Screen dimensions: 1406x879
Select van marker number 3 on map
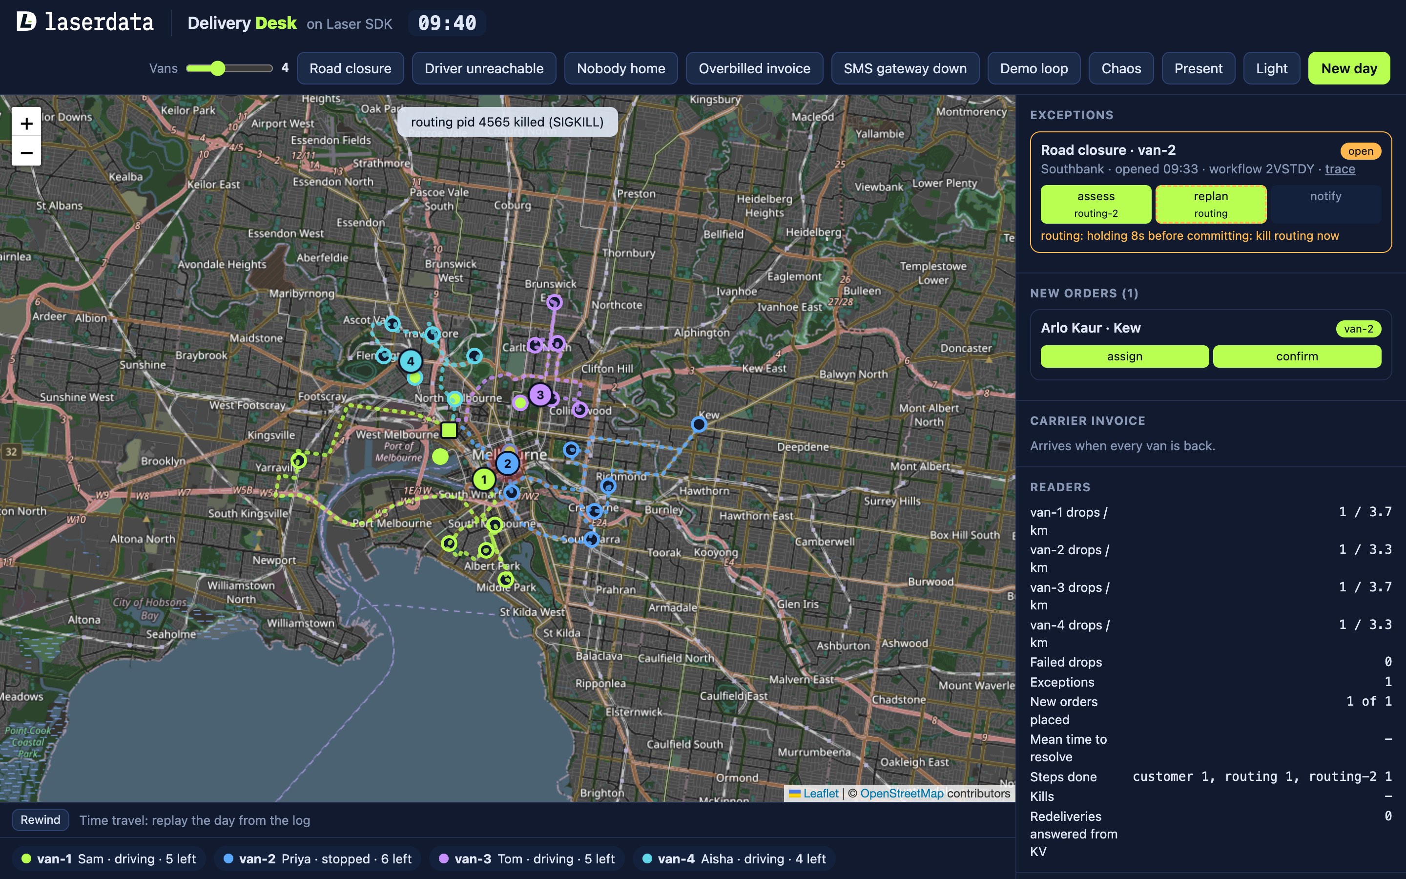click(540, 395)
